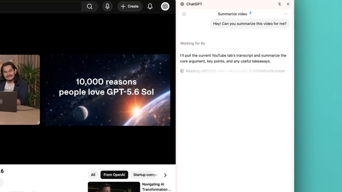Click the YouTube search magnifier icon

(90, 6)
